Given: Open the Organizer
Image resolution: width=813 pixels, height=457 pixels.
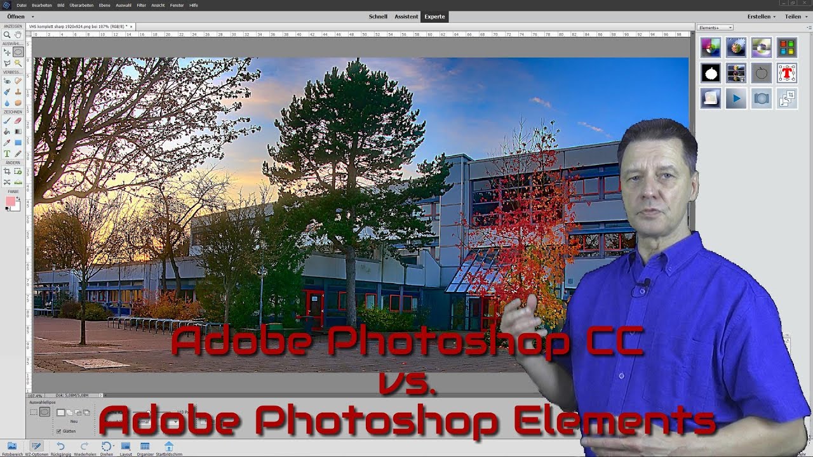Looking at the screenshot, I should [145, 448].
